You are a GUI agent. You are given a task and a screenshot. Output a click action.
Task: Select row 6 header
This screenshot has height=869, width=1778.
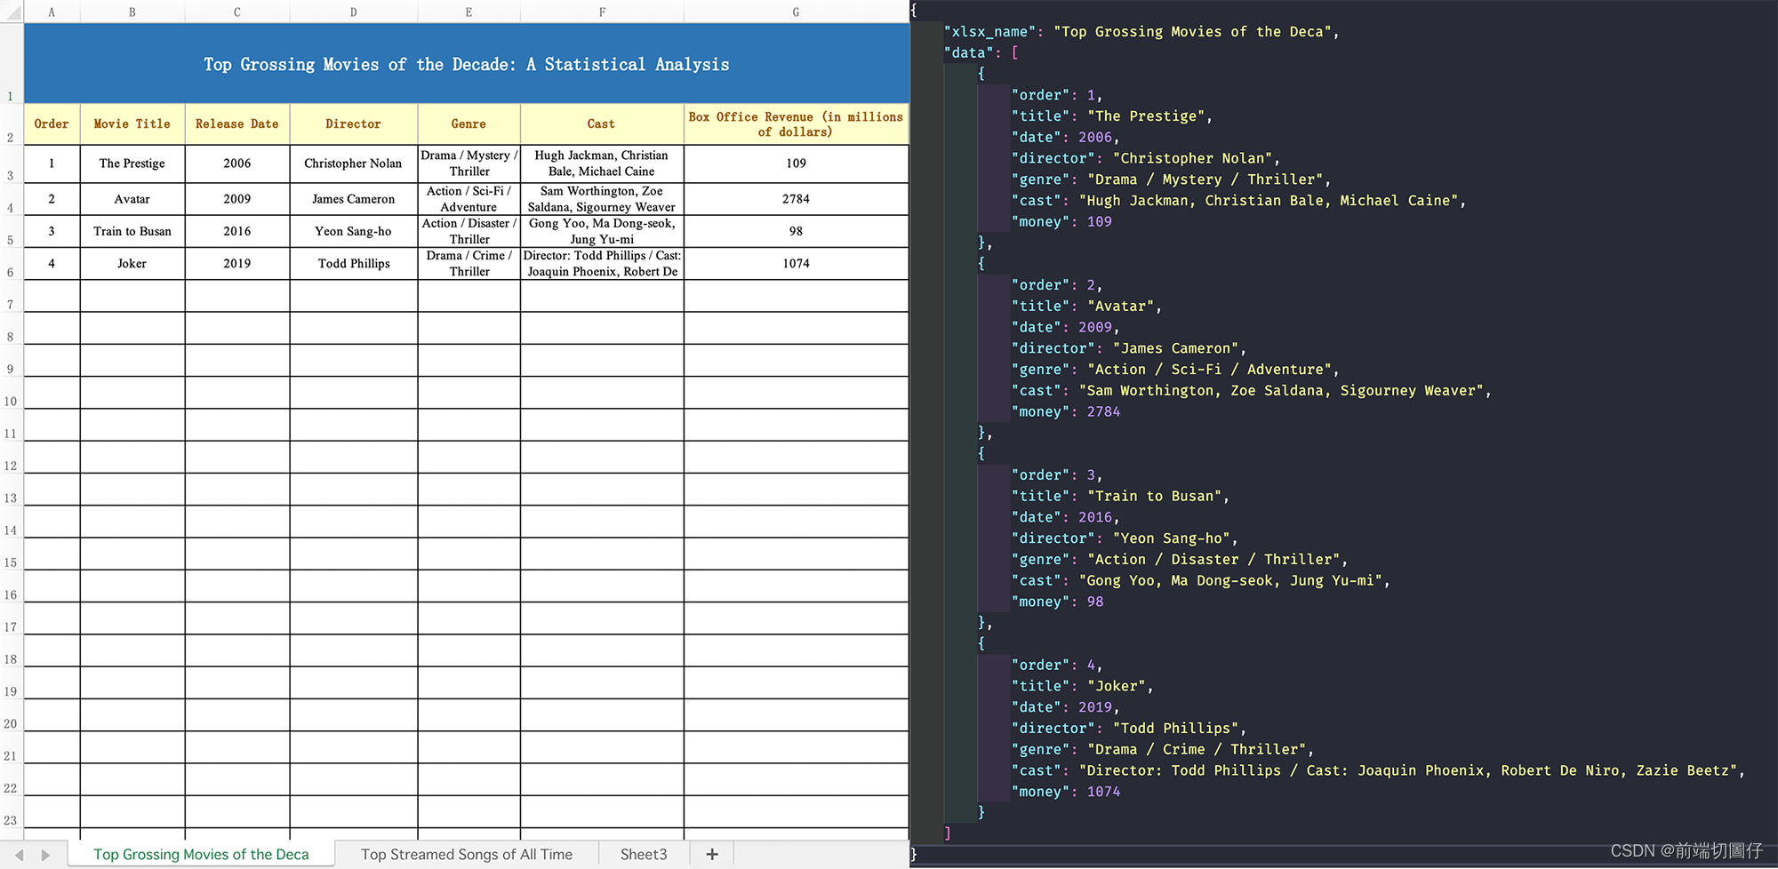(x=11, y=264)
